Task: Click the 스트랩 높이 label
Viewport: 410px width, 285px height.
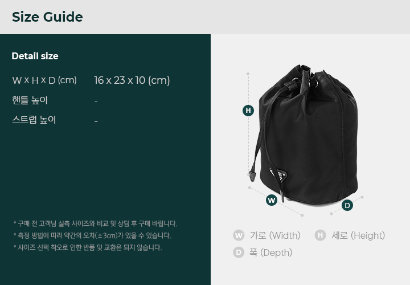Action: (x=34, y=120)
